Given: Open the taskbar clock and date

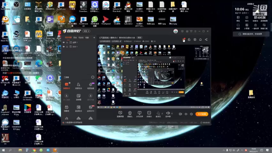Looking at the screenshot, I should point(254,150).
